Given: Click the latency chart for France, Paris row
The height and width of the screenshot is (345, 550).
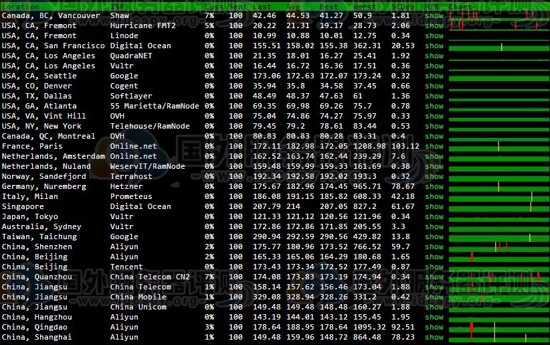Looking at the screenshot, I should [499, 148].
